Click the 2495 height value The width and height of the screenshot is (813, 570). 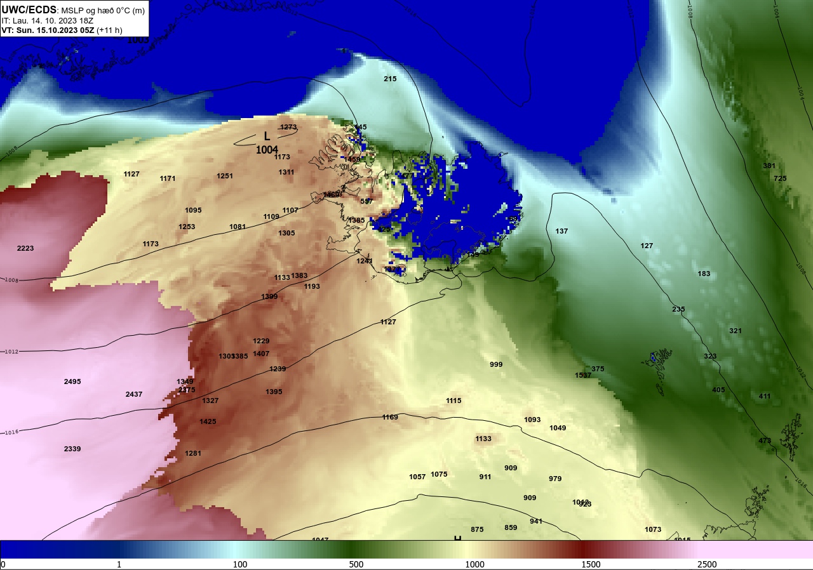coord(72,381)
